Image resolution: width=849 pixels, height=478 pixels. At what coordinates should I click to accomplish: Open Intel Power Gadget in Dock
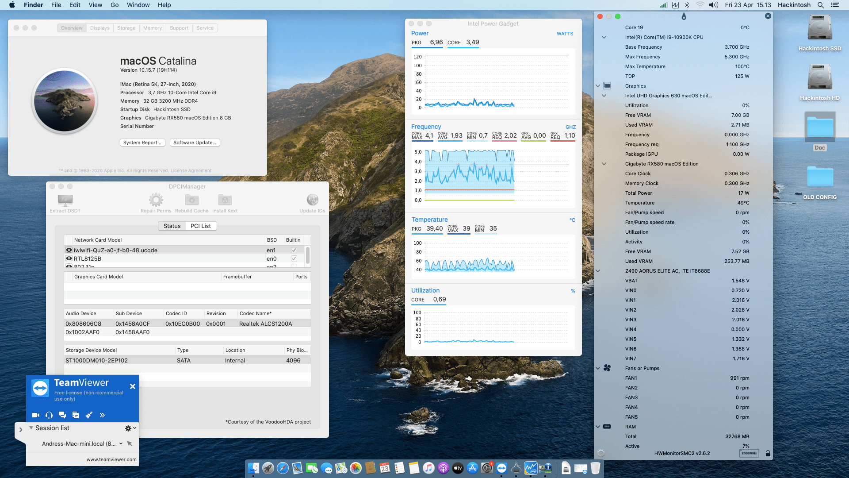pyautogui.click(x=531, y=468)
